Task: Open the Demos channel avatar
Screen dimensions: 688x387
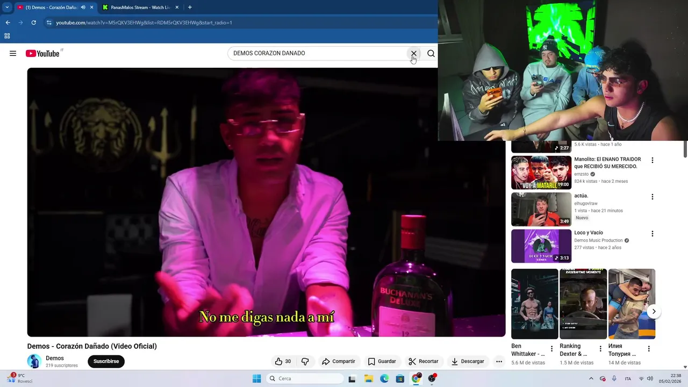Action: [34, 361]
